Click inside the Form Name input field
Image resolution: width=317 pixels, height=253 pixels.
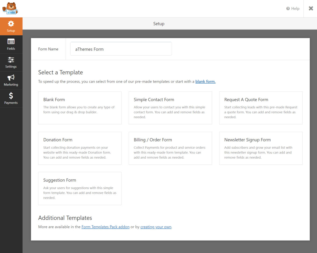point(121,49)
